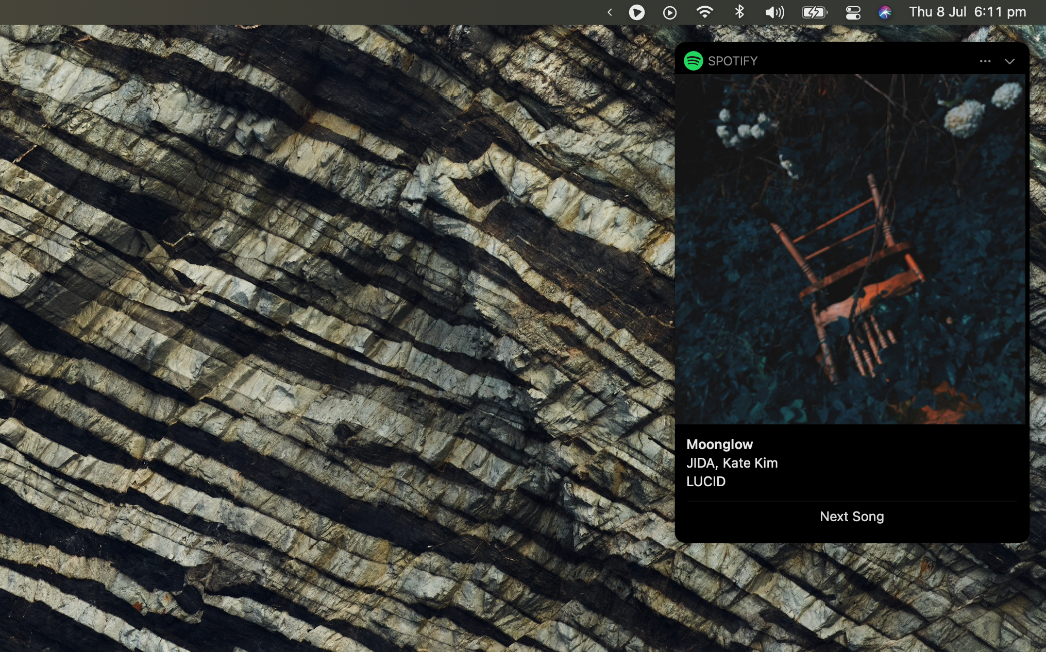This screenshot has height=652, width=1046.
Task: Click the SPOTIFY notification header label
Action: pos(732,61)
